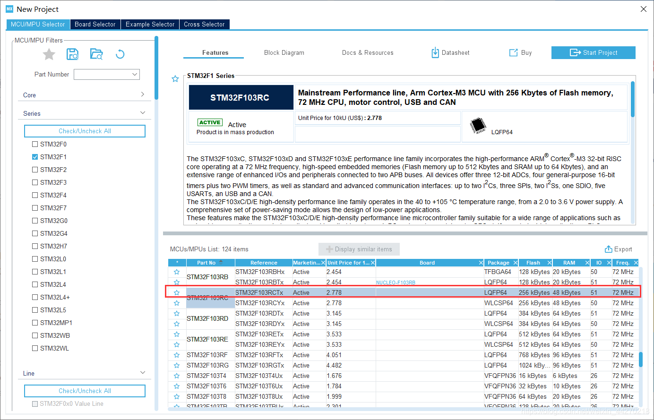
Task: Uncheck the STM32F1 series checkbox
Action: coord(35,157)
